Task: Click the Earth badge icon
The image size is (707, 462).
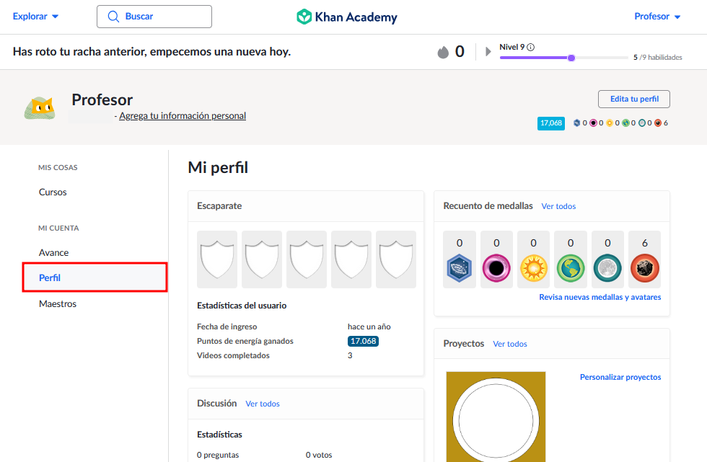Action: click(571, 268)
